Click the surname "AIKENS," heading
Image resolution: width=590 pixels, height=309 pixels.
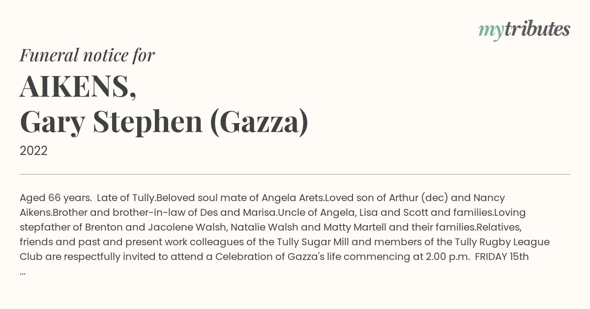78,87
